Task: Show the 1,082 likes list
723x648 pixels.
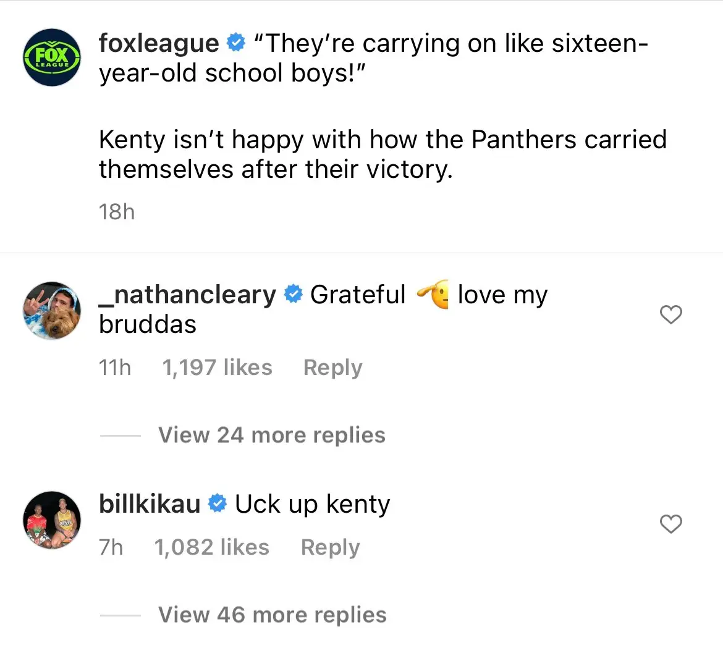Action: pyautogui.click(x=211, y=547)
